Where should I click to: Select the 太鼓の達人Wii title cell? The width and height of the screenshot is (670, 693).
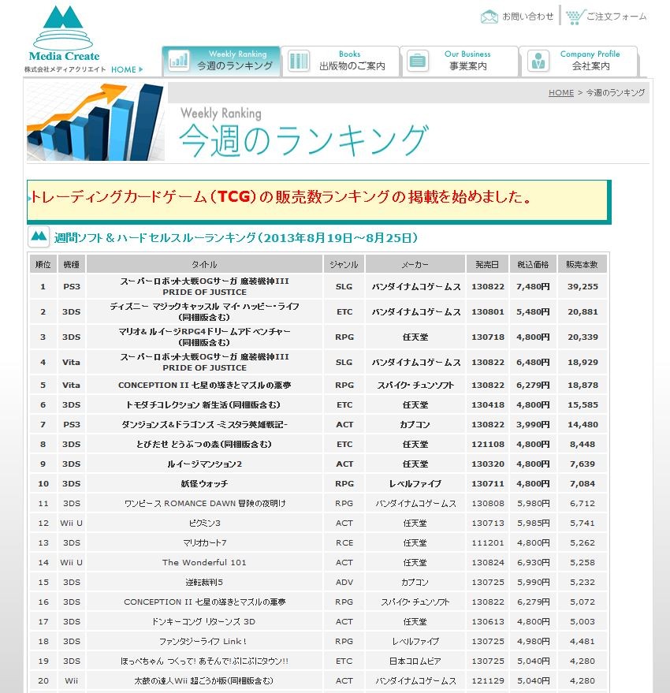204,680
